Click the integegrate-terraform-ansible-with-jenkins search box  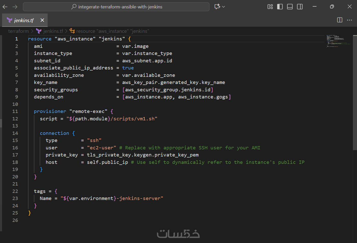pos(116,7)
